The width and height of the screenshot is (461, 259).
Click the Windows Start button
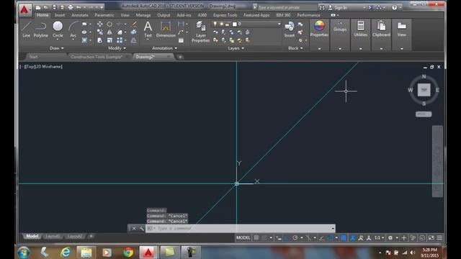(x=23, y=253)
